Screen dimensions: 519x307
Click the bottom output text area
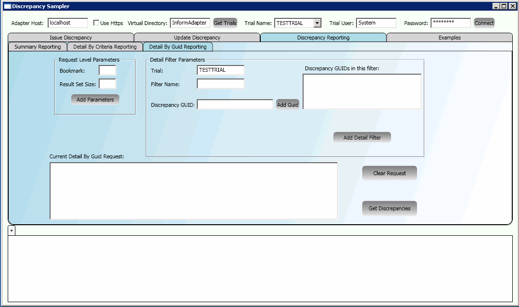[x=260, y=269]
